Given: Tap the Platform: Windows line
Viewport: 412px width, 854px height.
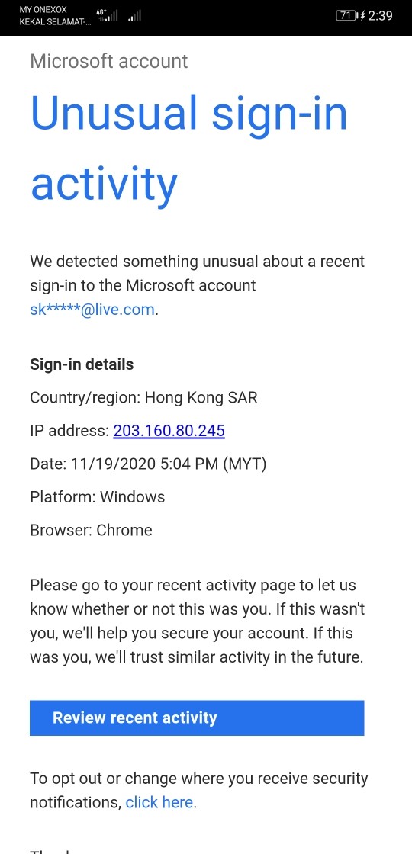Looking at the screenshot, I should point(98,496).
